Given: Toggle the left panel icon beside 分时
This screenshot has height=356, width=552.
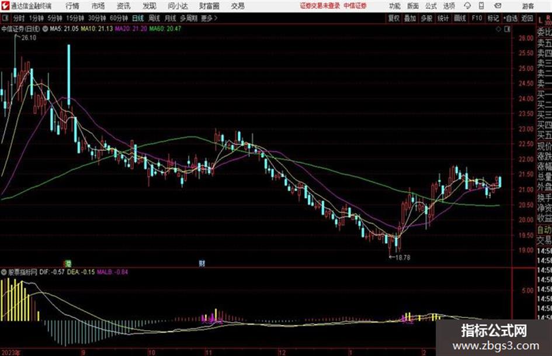Looking at the screenshot, I should pos(5,18).
